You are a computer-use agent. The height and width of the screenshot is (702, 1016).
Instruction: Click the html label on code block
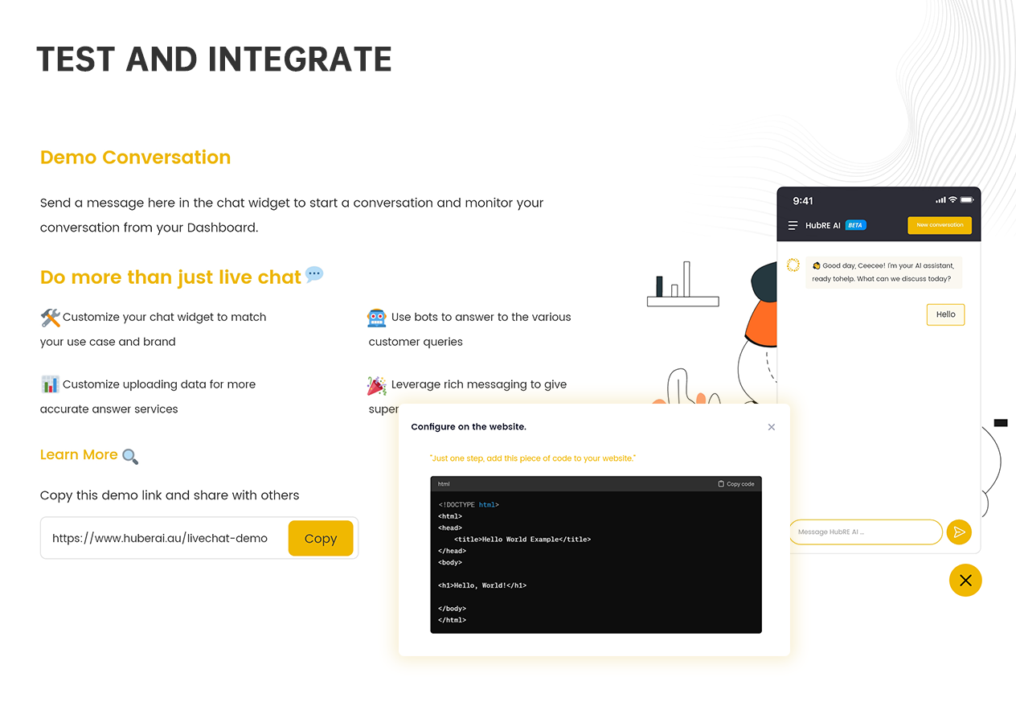tap(444, 484)
